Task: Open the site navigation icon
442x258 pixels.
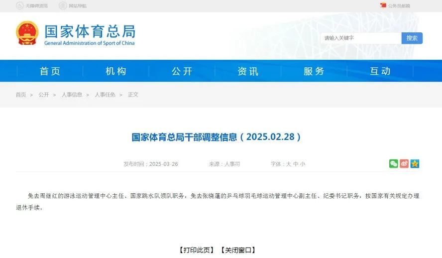Action: point(63,5)
